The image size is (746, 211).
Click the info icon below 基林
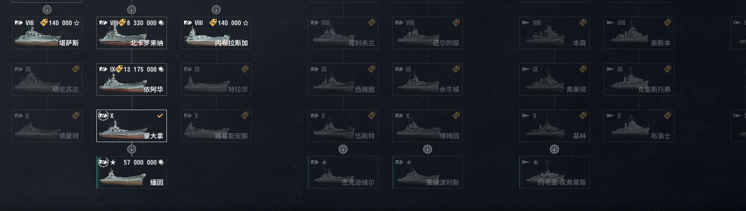pyautogui.click(x=554, y=149)
